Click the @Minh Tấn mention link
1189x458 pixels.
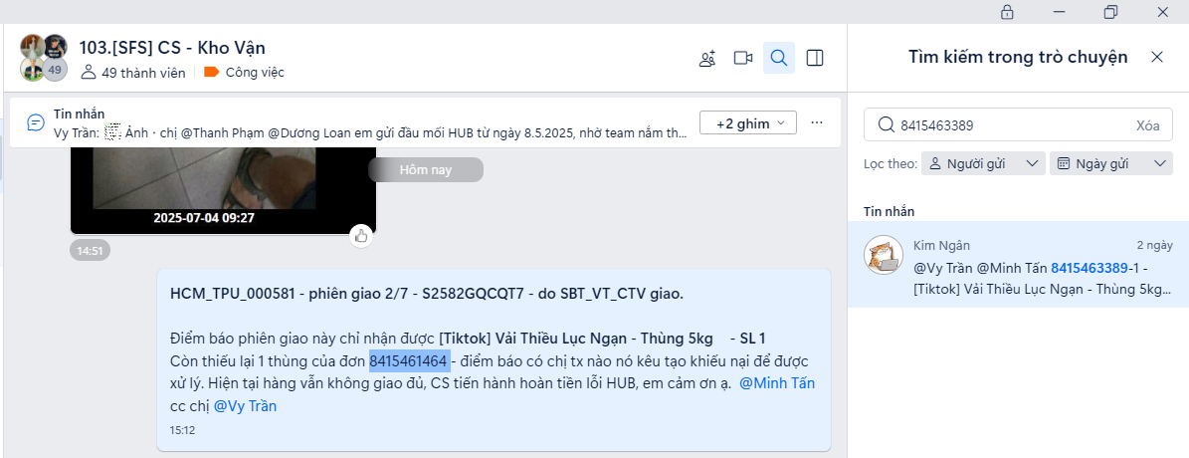tap(777, 383)
